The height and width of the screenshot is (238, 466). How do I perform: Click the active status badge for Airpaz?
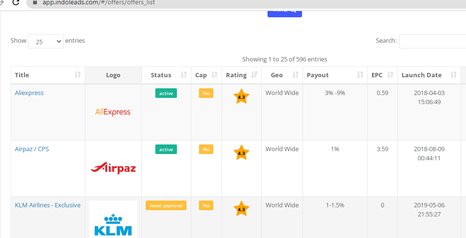[x=166, y=149]
